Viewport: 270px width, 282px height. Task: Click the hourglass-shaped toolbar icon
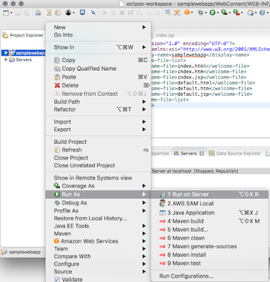[x=49, y=12]
